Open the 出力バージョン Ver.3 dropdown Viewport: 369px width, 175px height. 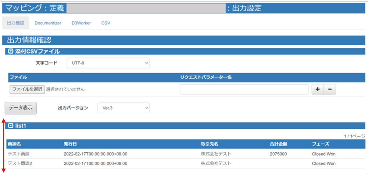(123, 108)
